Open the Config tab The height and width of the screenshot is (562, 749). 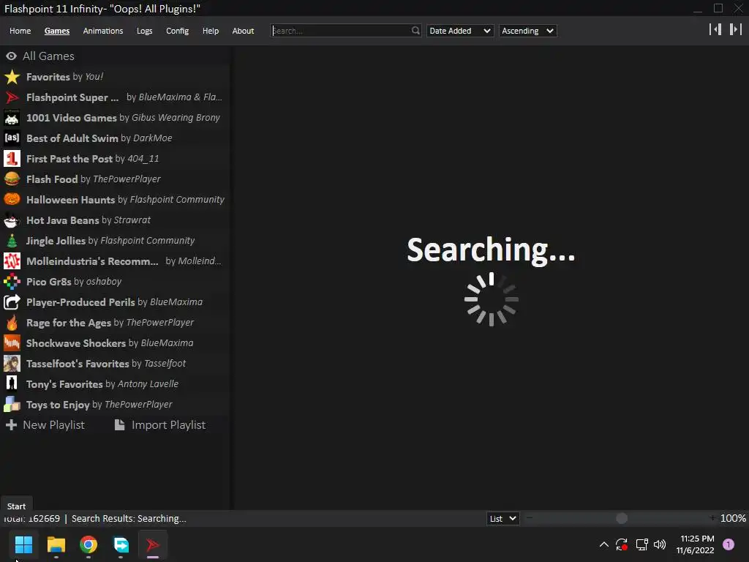[177, 31]
